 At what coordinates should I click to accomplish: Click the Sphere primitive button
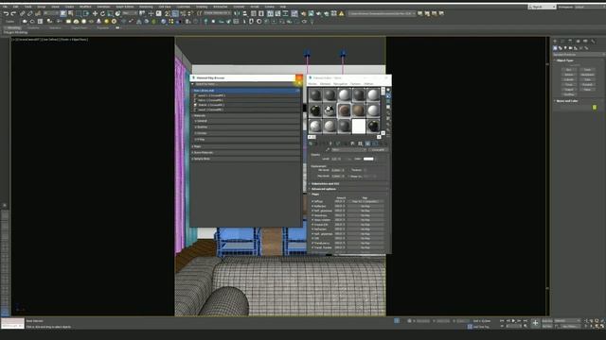[569, 75]
